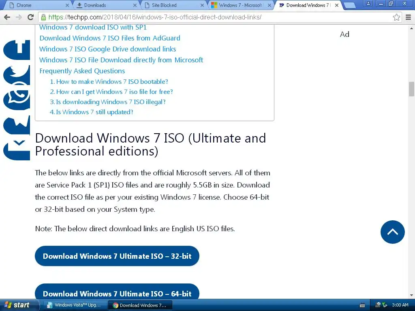The image size is (415, 311).
Task: Open the Chrome hamburger menu
Action: point(409,17)
